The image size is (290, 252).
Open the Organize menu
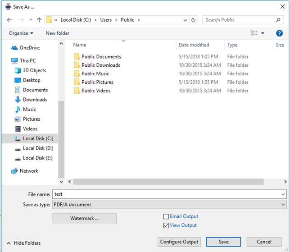point(21,33)
